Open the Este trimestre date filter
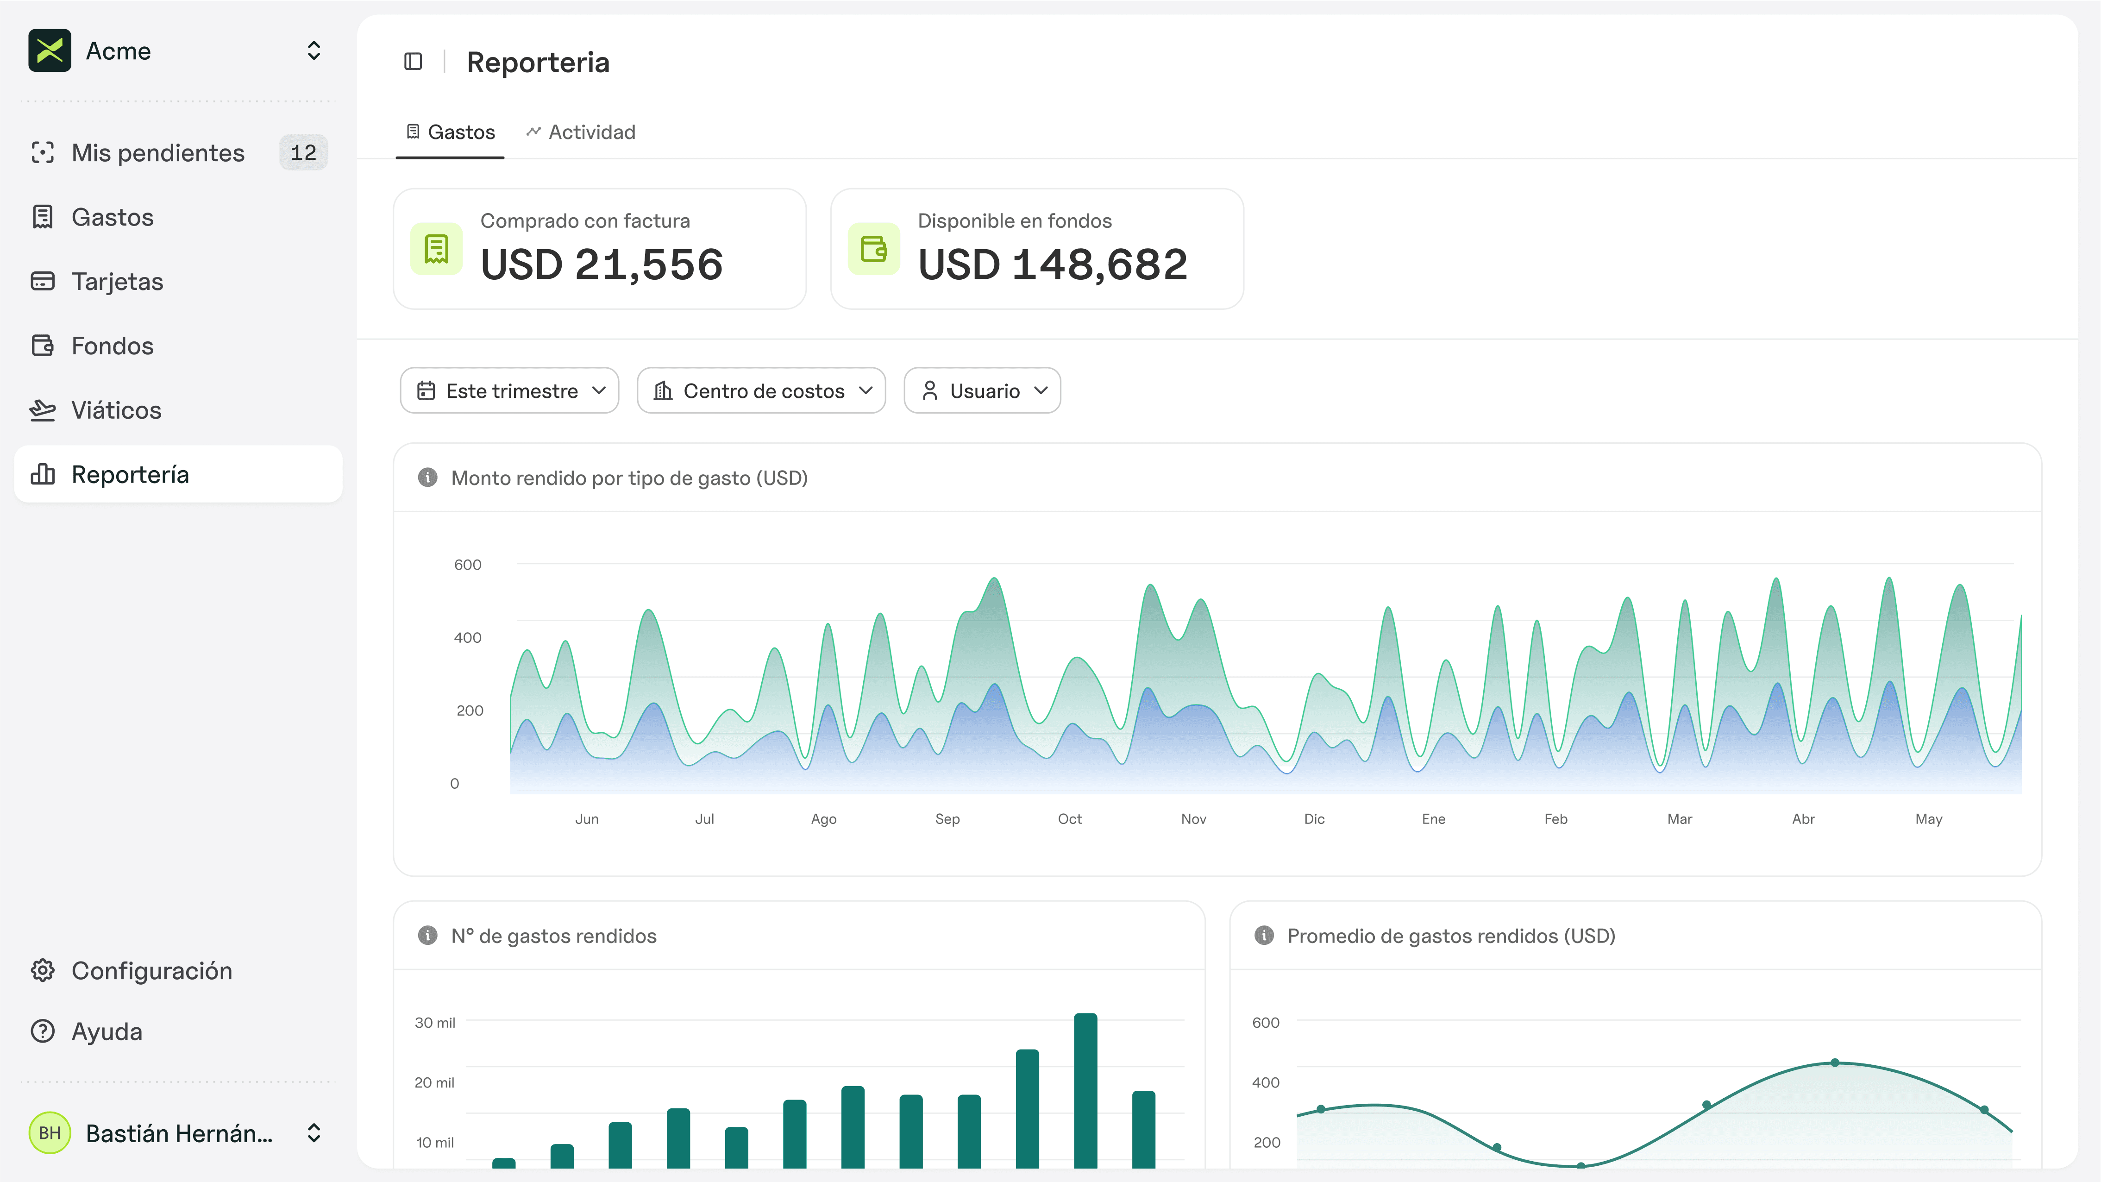 [x=509, y=390]
